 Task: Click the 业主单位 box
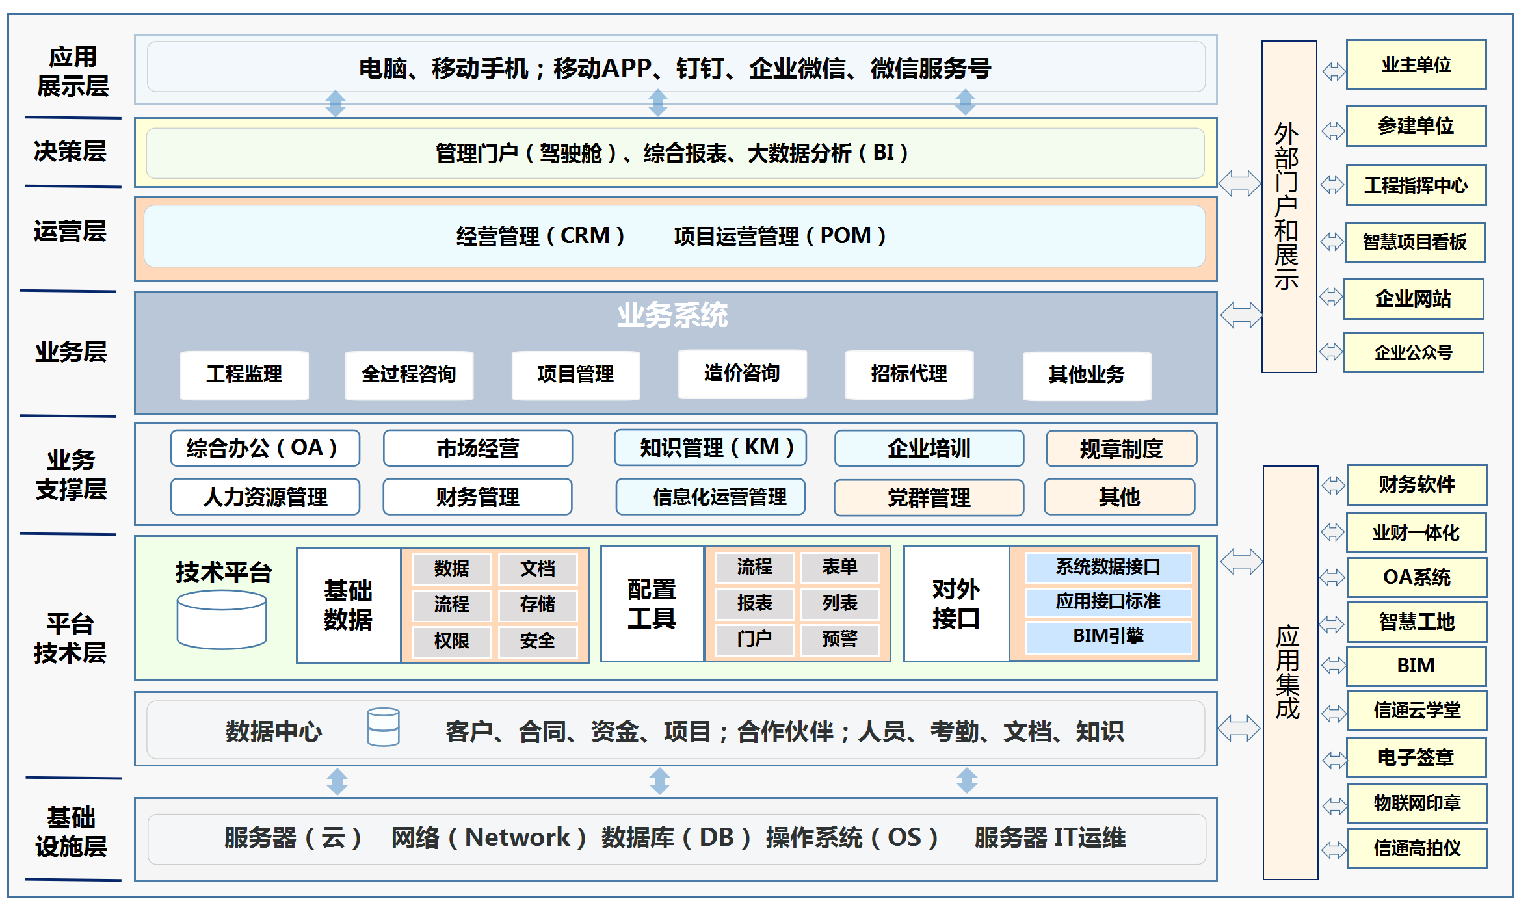point(1416,65)
